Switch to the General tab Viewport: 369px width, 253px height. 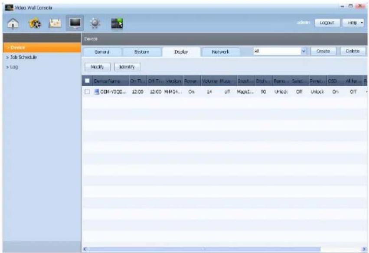coord(102,52)
